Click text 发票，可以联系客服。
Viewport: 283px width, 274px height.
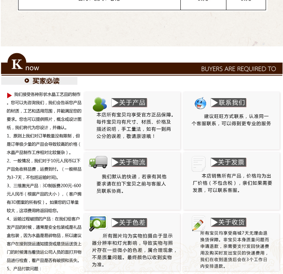[x=216, y=190]
